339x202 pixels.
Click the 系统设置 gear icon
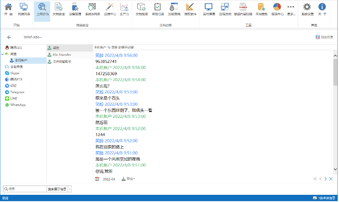pyautogui.click(x=307, y=9)
